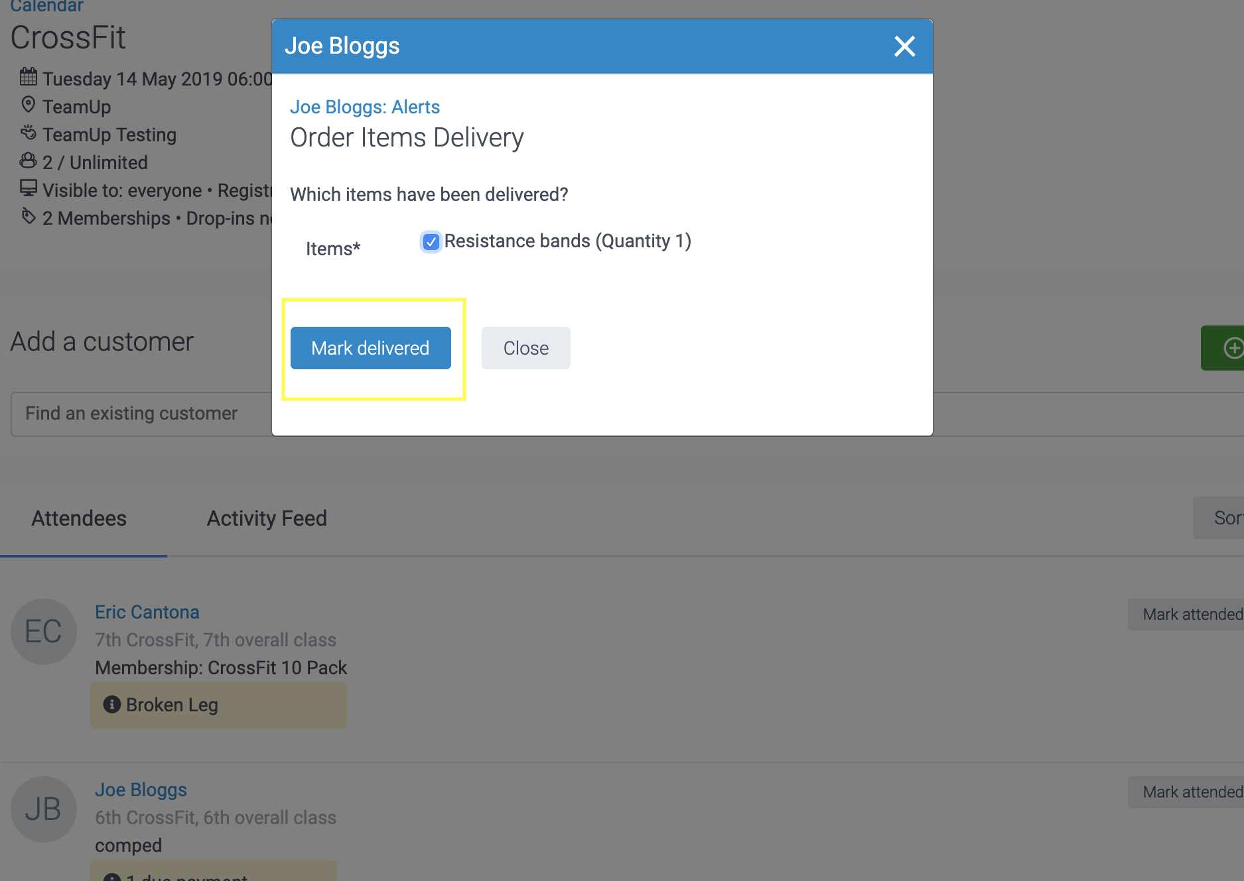
Task: Click the memberships tag icon
Action: [29, 217]
